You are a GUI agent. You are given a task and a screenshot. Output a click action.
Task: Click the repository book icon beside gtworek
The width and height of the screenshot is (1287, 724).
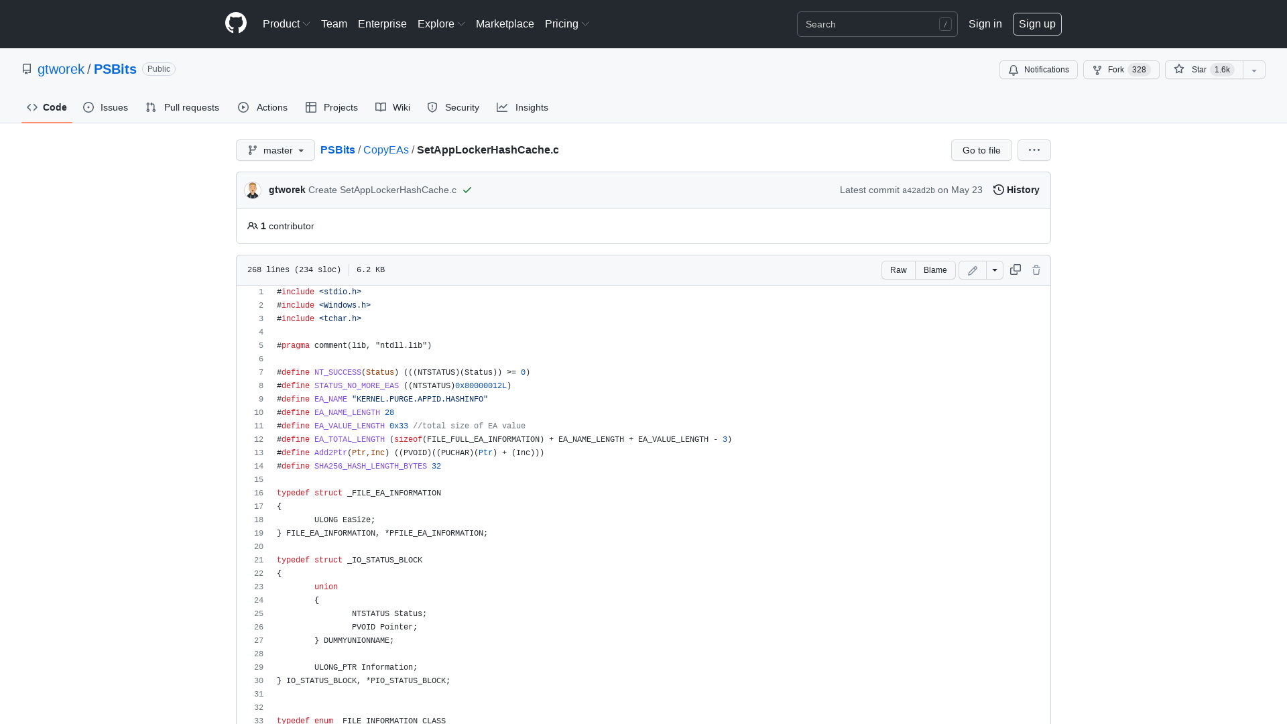coord(27,69)
